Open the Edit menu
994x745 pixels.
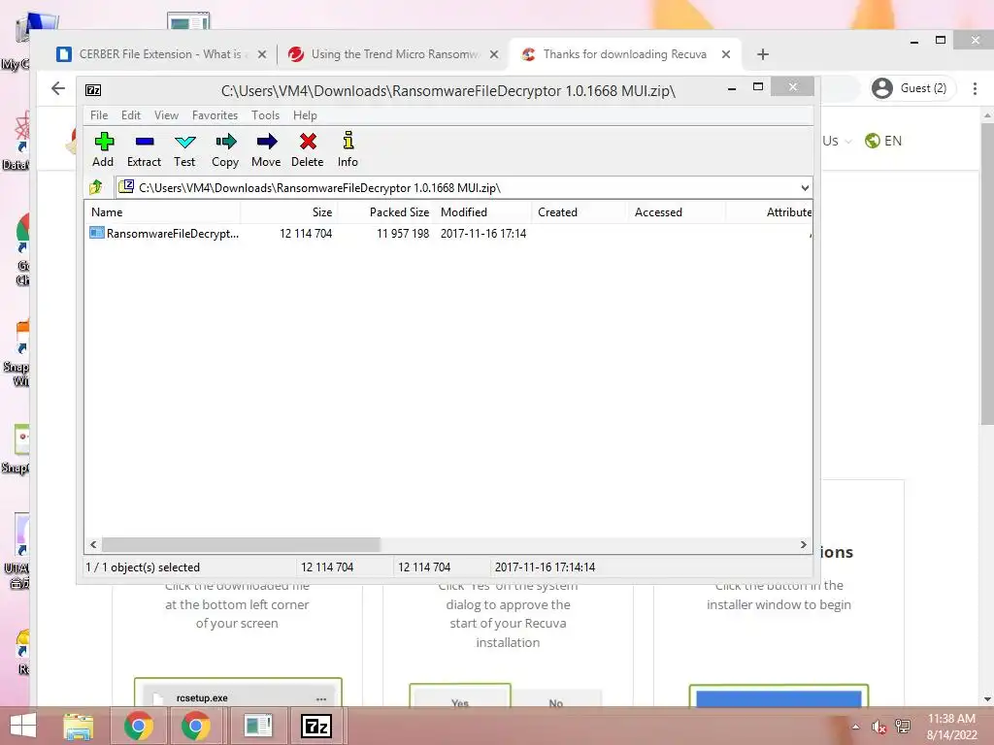point(131,115)
